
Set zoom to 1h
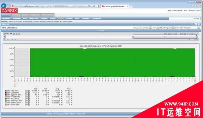click(11, 34)
